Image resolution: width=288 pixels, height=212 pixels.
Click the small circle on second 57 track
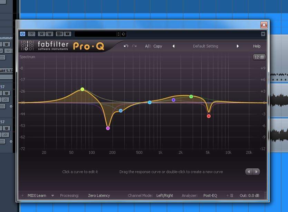[11, 141]
